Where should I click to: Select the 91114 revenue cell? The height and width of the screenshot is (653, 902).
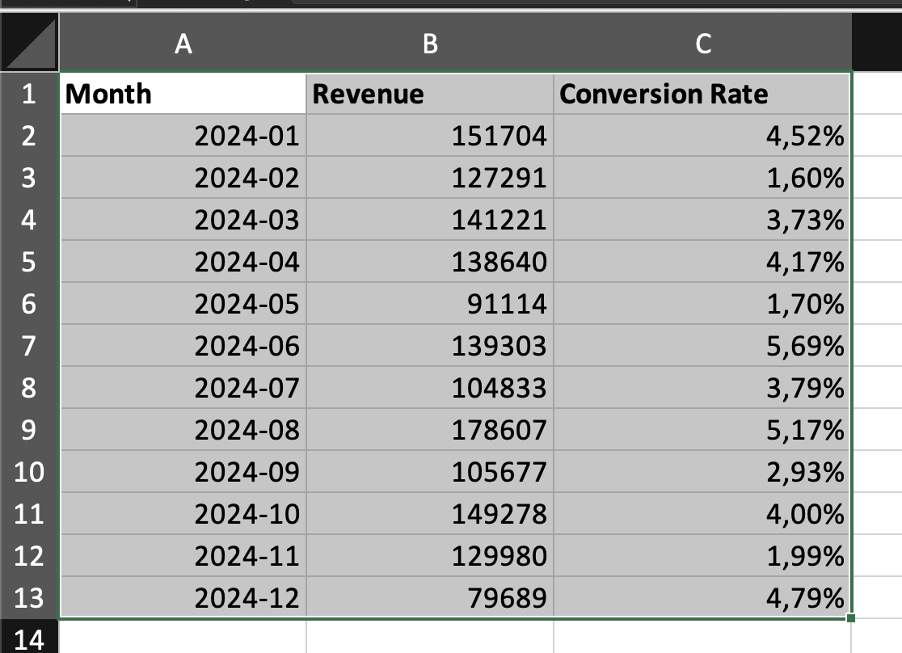pos(430,304)
